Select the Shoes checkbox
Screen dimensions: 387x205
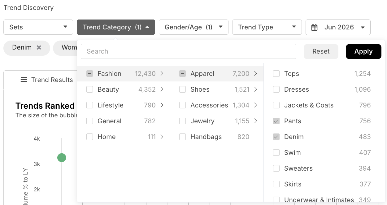tap(182, 89)
